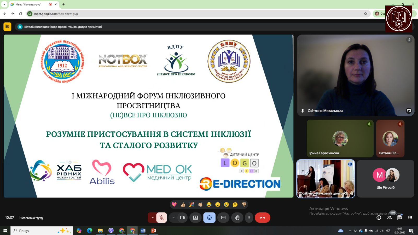Open the three-dot more options menu
The image size is (418, 235).
click(249, 218)
